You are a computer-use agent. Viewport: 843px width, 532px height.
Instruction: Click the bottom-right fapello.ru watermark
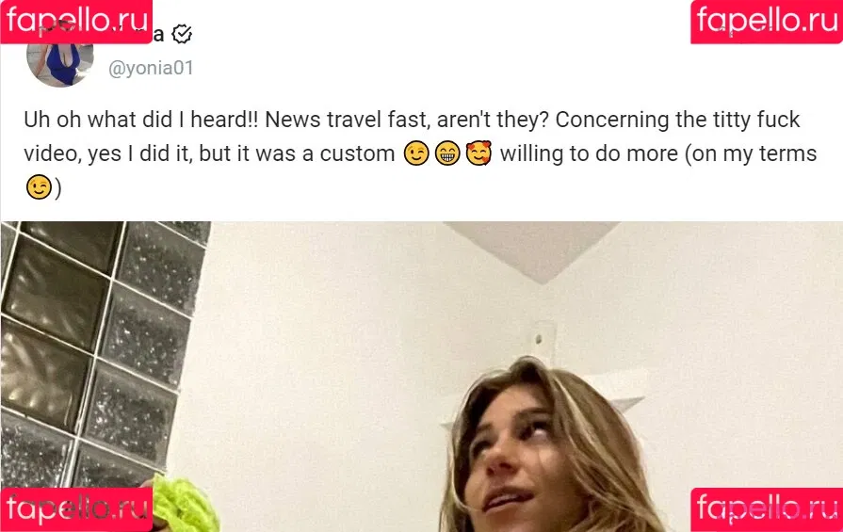[767, 509]
